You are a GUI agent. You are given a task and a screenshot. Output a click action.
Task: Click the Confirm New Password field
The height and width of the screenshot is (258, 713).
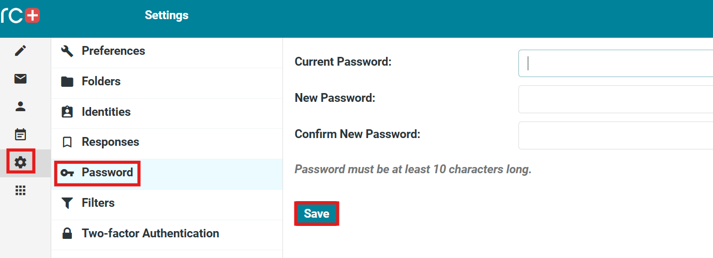(616, 135)
